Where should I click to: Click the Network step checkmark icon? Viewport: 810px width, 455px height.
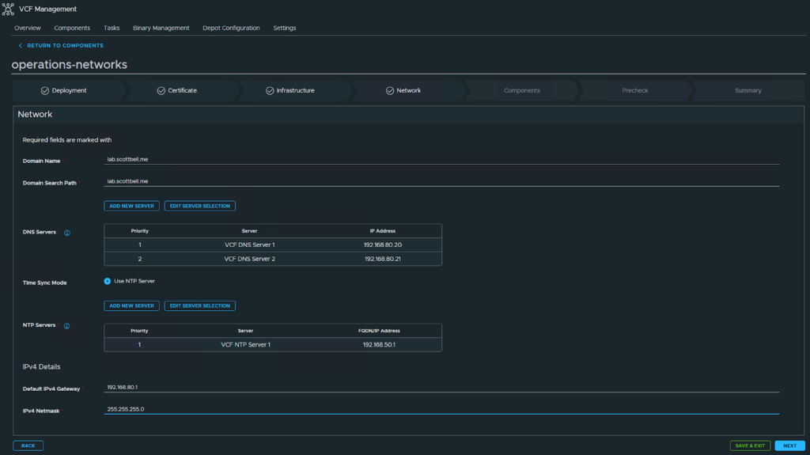[390, 90]
